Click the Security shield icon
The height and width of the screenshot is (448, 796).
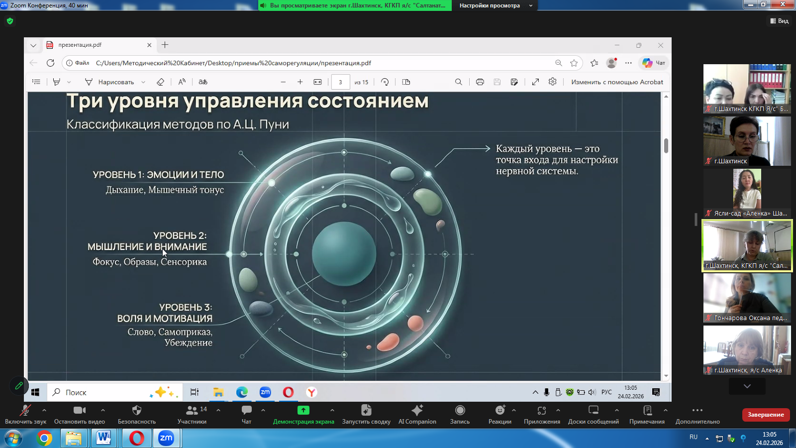[x=137, y=414]
